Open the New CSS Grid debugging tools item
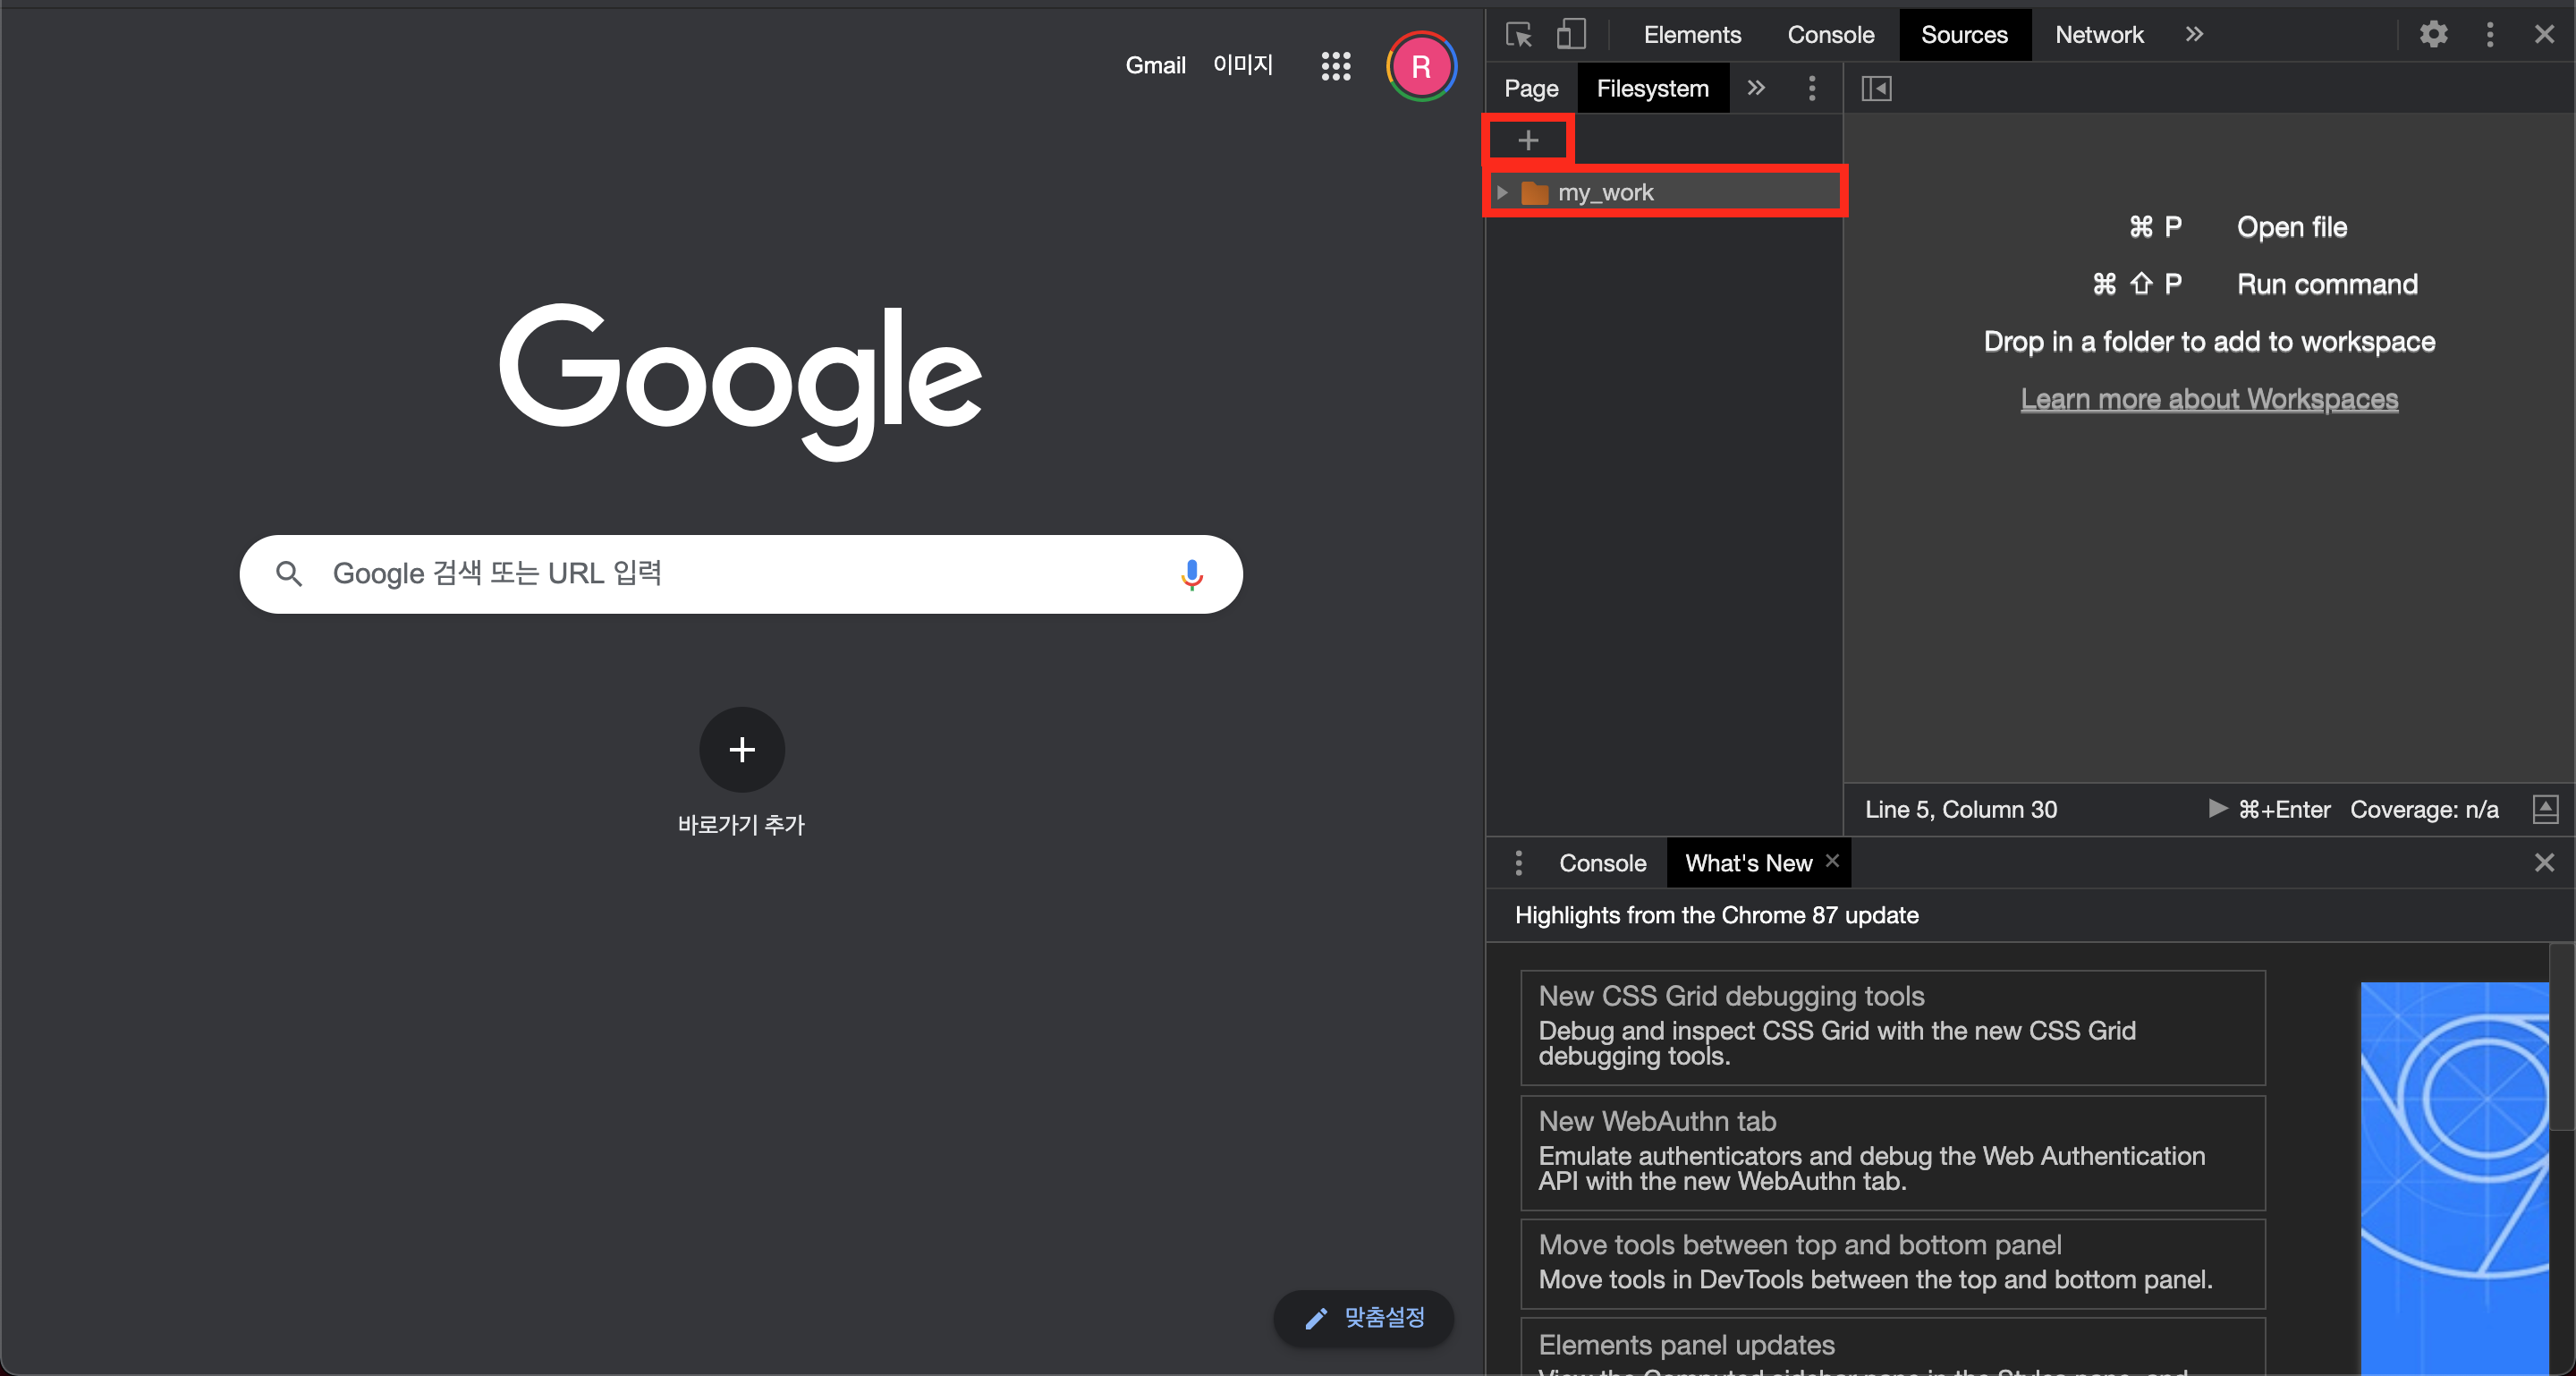This screenshot has height=1376, width=2576. 1892,1028
